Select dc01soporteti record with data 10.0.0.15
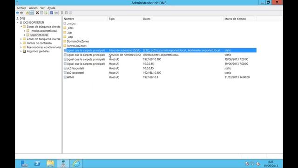This screenshot has width=298, height=168. point(160,68)
